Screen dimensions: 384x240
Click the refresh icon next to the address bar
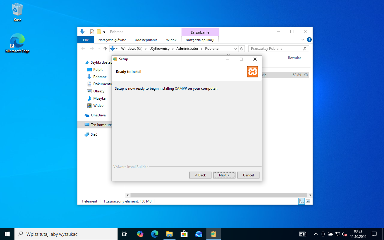point(242,49)
